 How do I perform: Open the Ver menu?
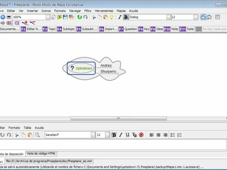coord(21,11)
